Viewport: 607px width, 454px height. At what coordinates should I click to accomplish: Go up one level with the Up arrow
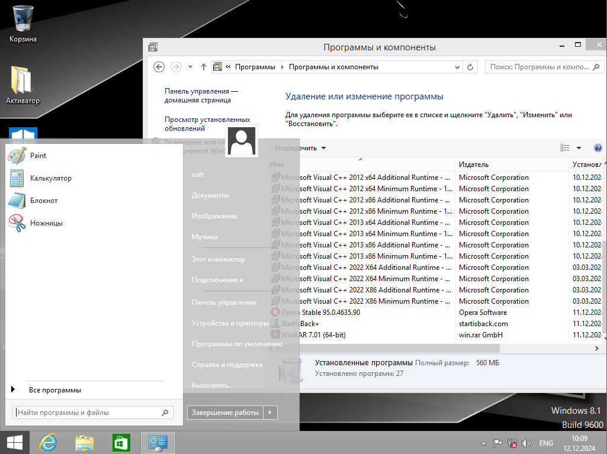204,67
